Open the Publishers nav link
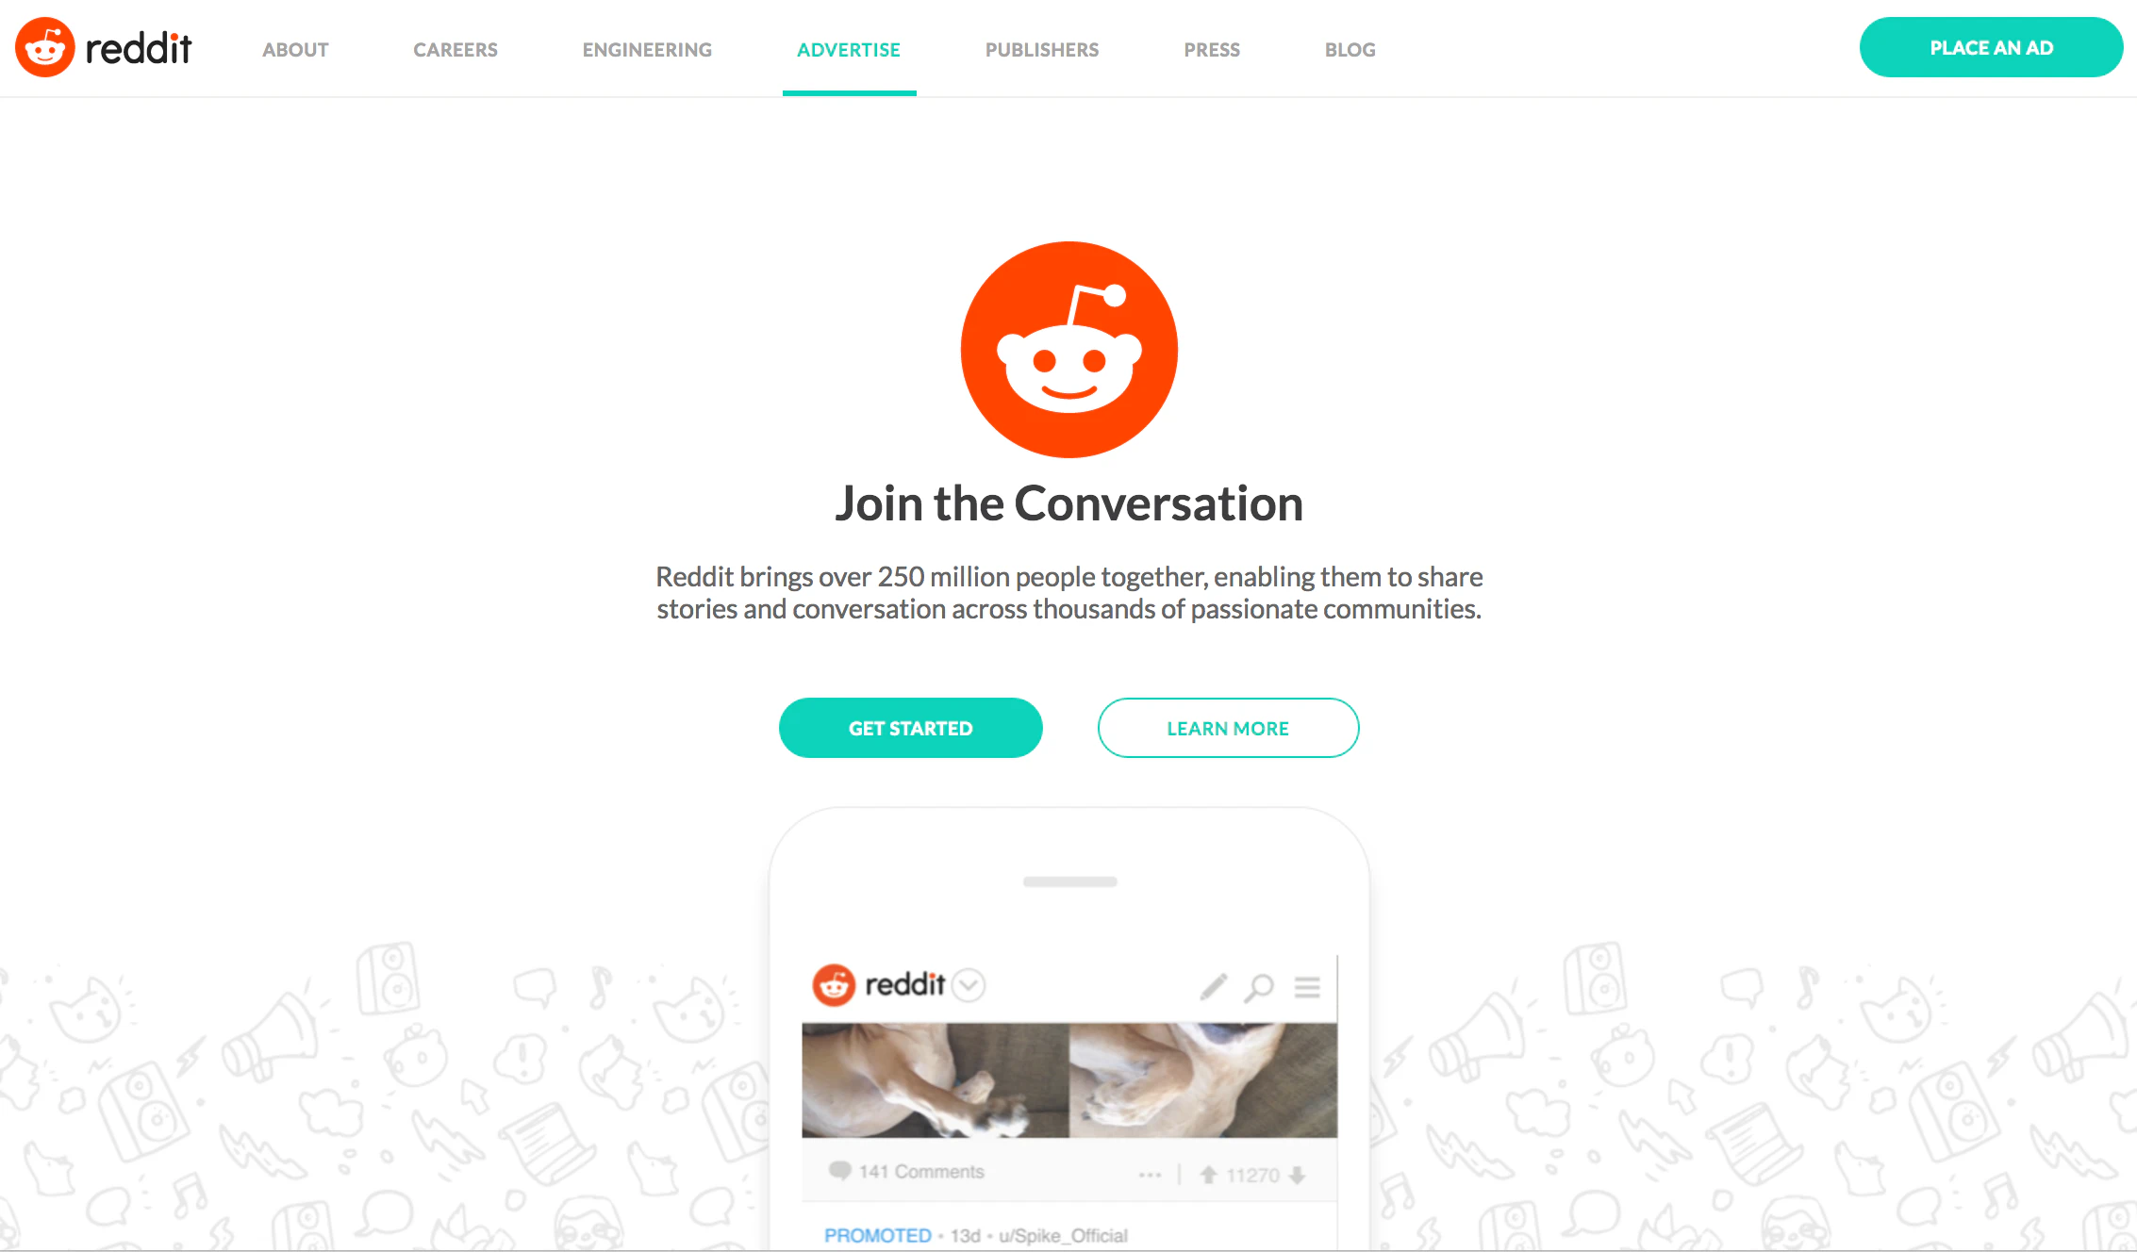 coord(1042,49)
